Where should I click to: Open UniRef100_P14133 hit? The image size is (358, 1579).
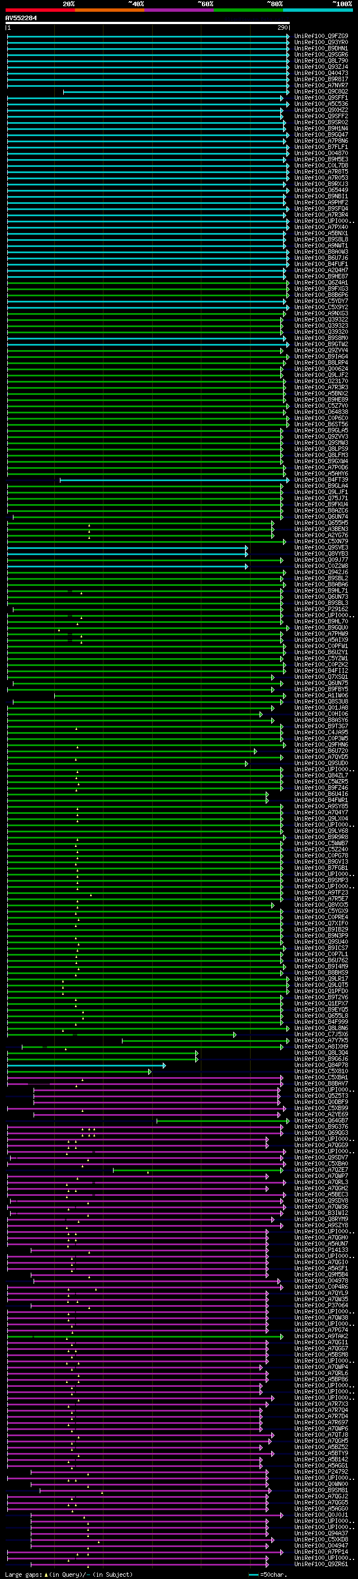[x=321, y=1250]
